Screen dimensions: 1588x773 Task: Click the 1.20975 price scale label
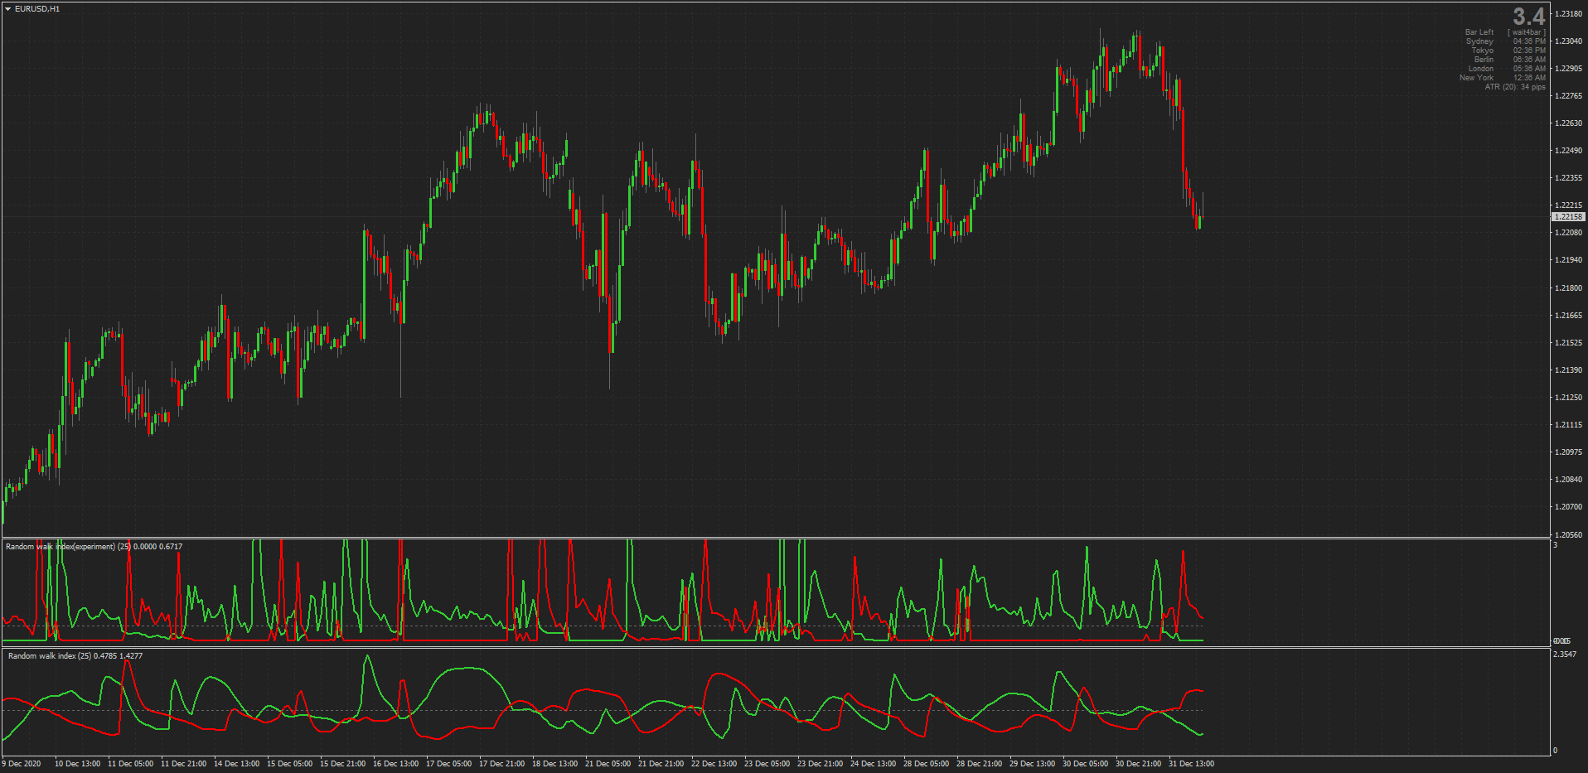[x=1568, y=452]
